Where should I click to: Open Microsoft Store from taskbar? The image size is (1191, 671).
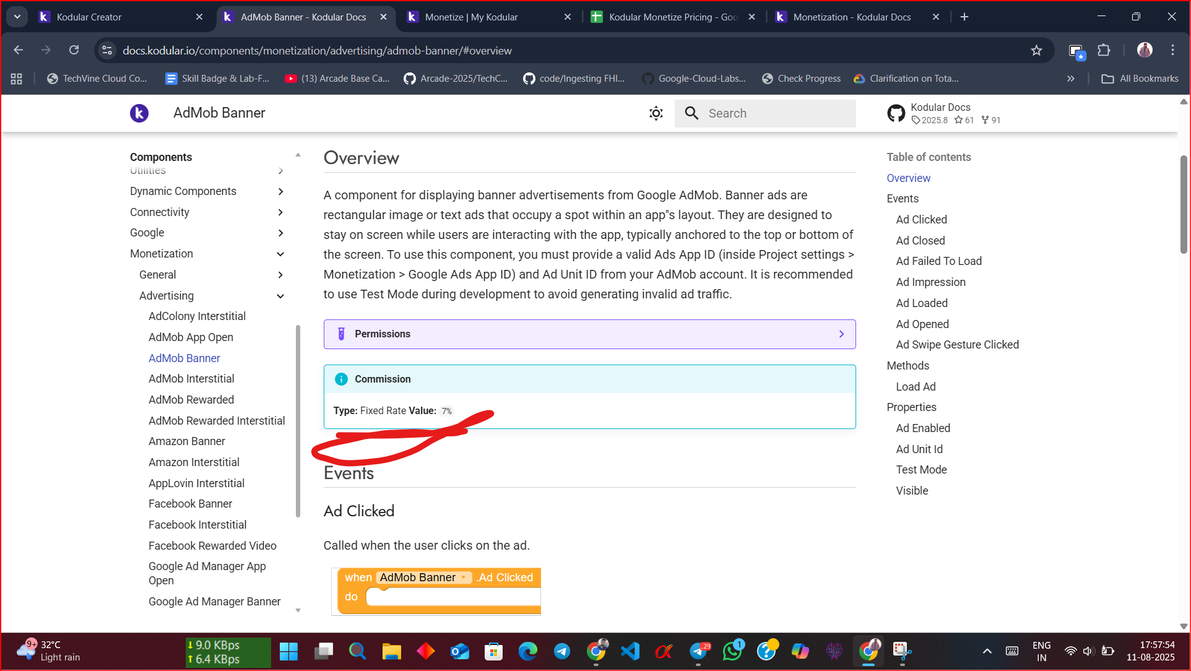pos(494,651)
